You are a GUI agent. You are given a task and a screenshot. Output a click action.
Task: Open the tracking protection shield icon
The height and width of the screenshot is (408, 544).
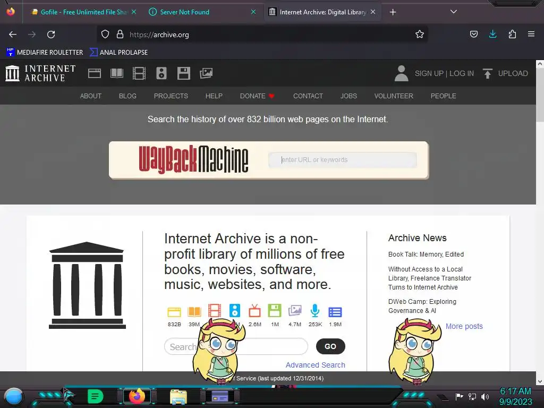tap(105, 34)
